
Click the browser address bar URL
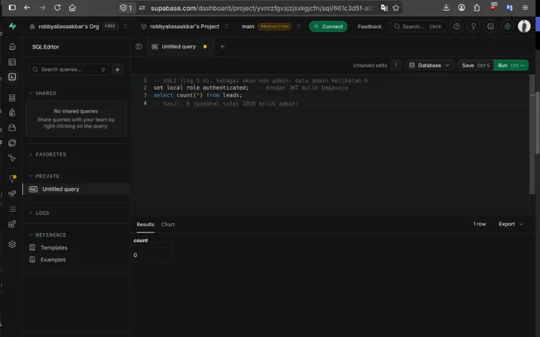pyautogui.click(x=261, y=8)
